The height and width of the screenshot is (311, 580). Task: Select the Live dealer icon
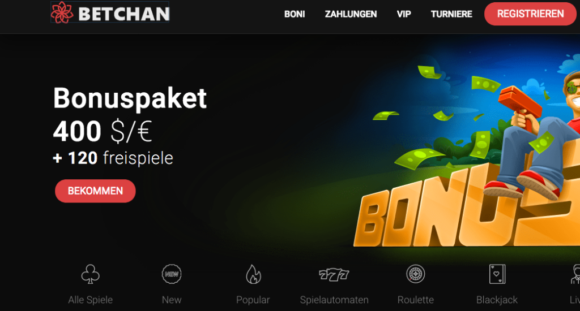pos(575,274)
